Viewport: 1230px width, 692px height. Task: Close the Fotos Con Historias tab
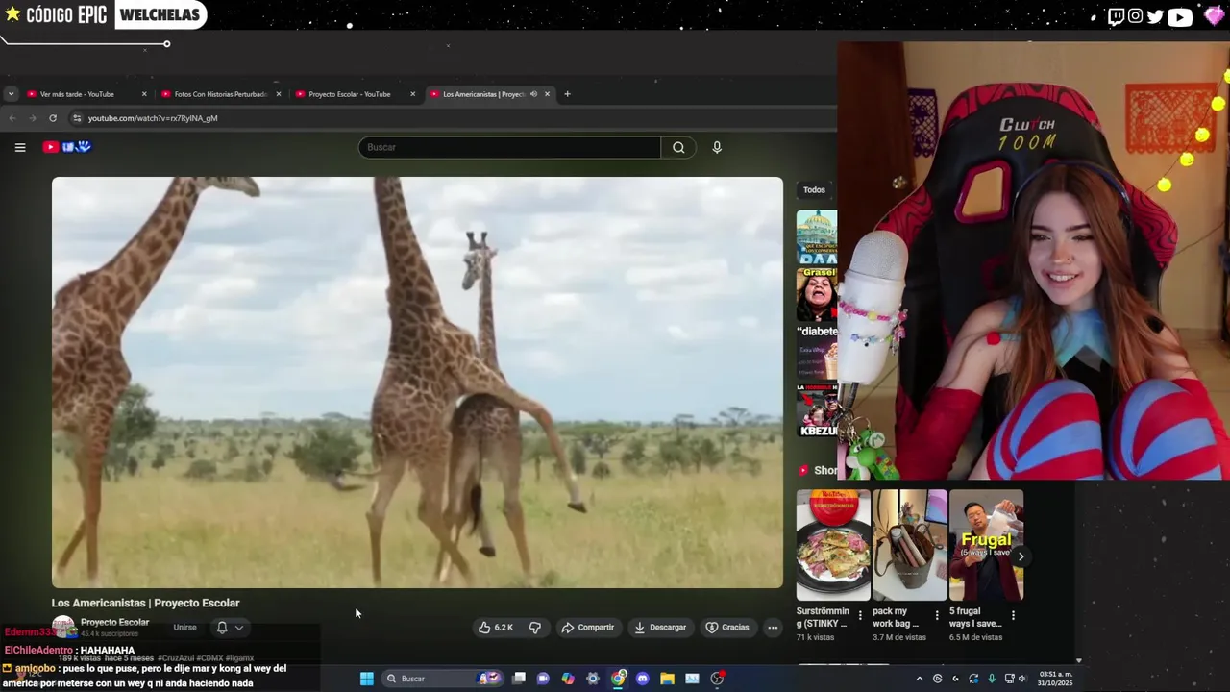(279, 94)
